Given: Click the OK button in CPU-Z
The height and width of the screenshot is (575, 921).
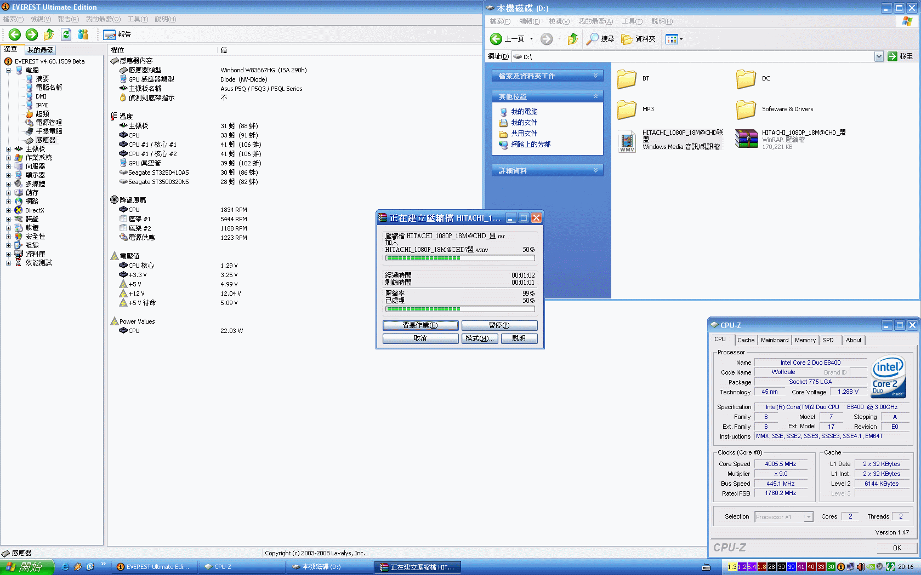Looking at the screenshot, I should (896, 548).
